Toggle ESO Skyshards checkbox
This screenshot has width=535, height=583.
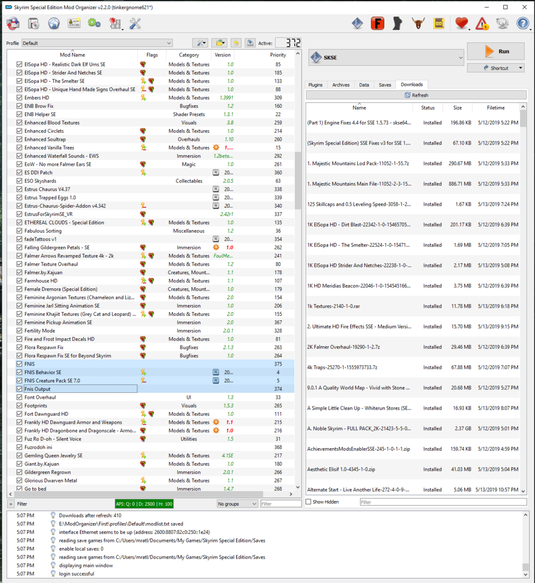point(19,181)
